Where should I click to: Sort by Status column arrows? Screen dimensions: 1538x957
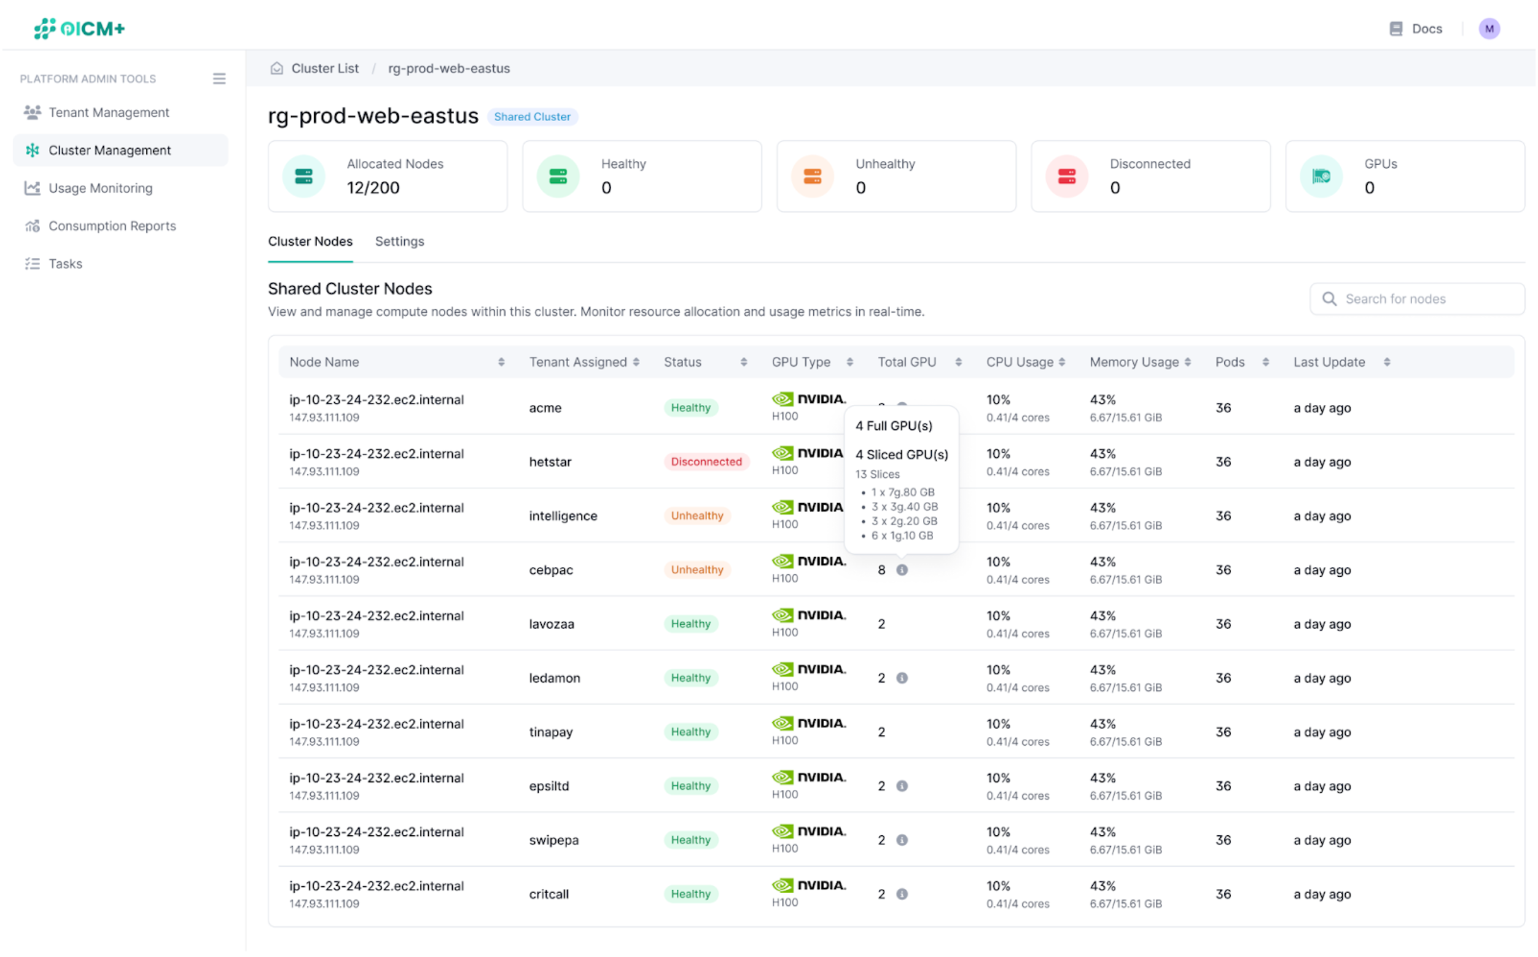(744, 362)
